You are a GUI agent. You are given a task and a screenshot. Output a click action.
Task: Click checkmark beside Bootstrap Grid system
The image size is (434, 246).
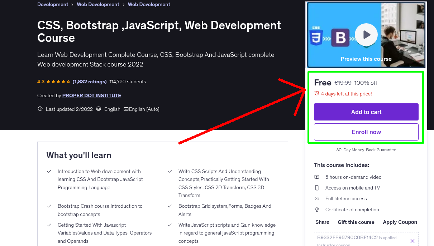point(170,206)
